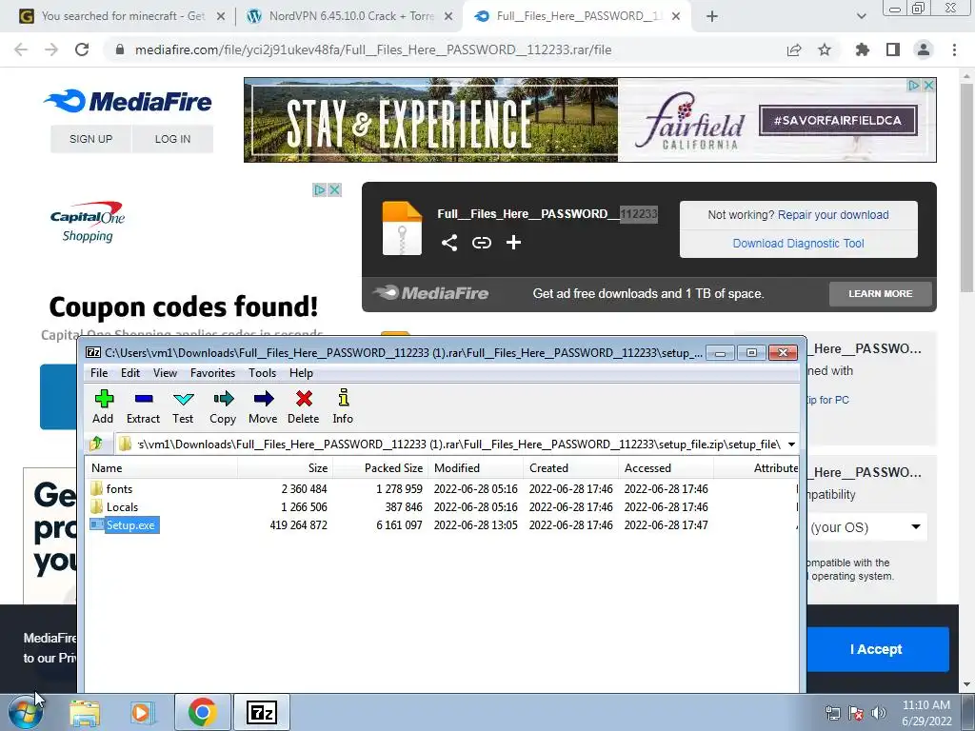Screen dimensions: 975x731
Task: Go back in Chrome
Action: coord(21,49)
